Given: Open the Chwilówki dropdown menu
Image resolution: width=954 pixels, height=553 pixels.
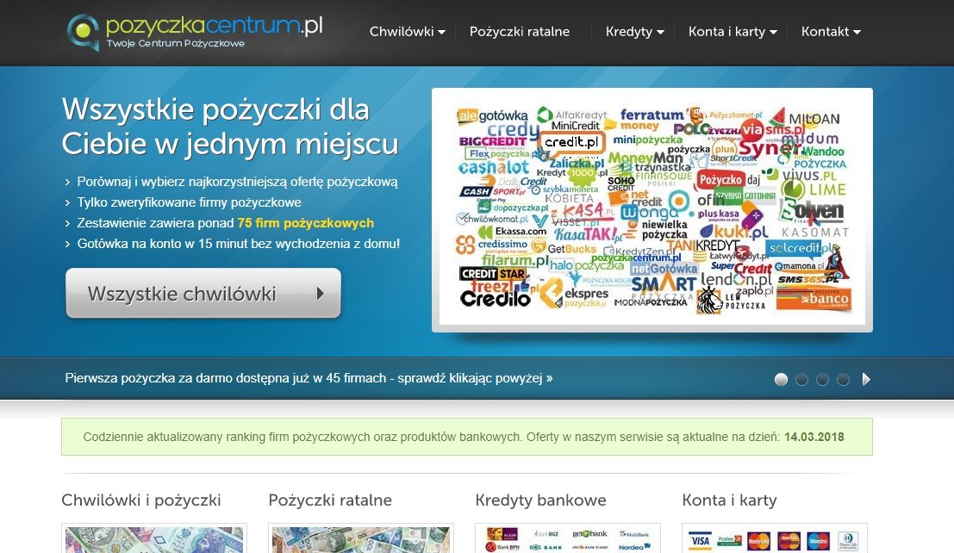Looking at the screenshot, I should tap(407, 31).
